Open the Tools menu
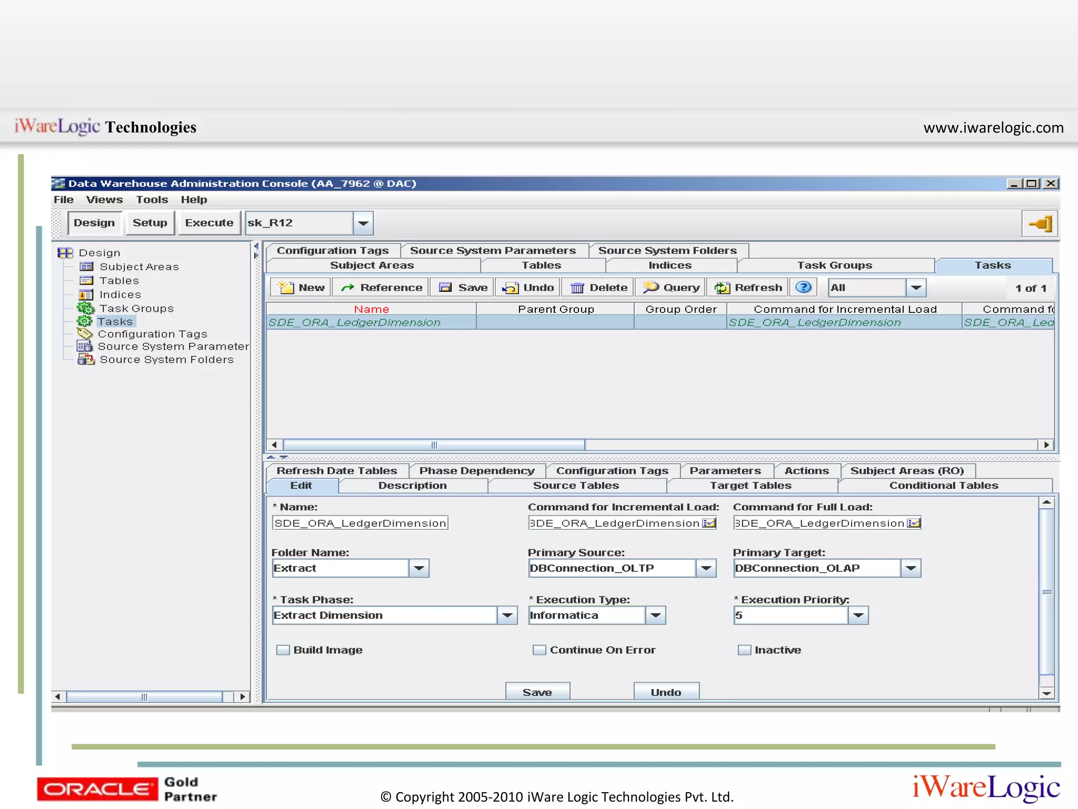The height and width of the screenshot is (809, 1078). [152, 200]
